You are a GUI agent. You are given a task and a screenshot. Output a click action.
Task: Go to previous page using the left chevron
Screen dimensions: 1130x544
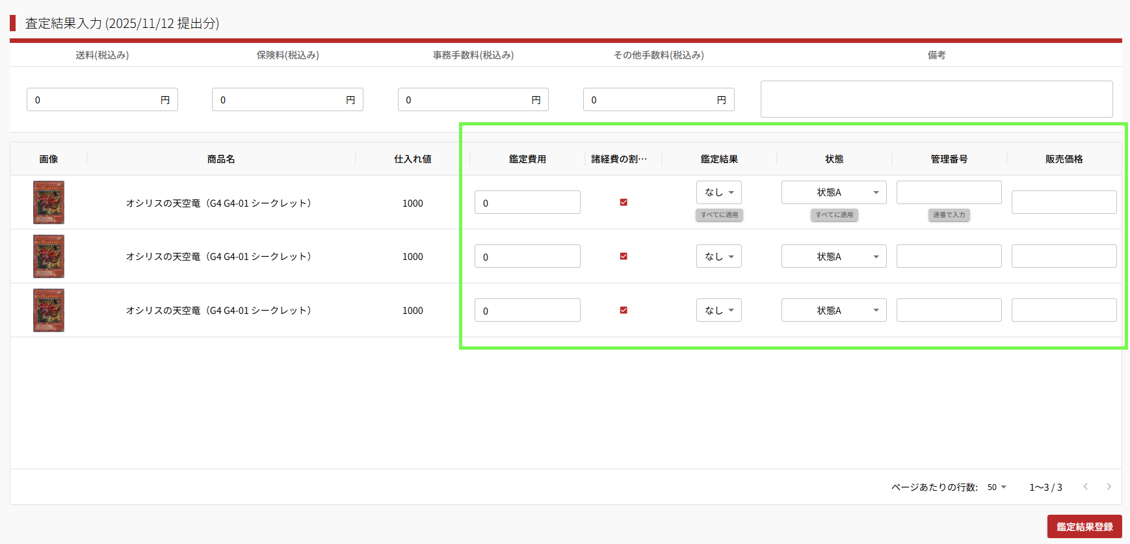[1085, 487]
